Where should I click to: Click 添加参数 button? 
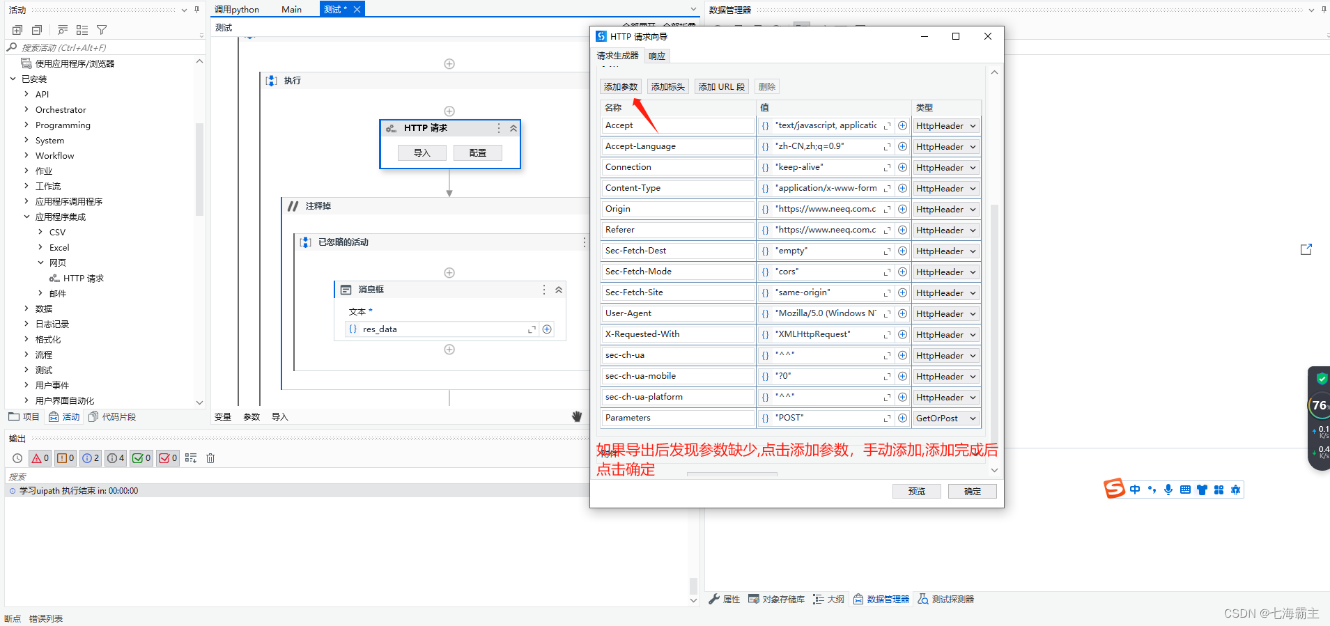621,87
